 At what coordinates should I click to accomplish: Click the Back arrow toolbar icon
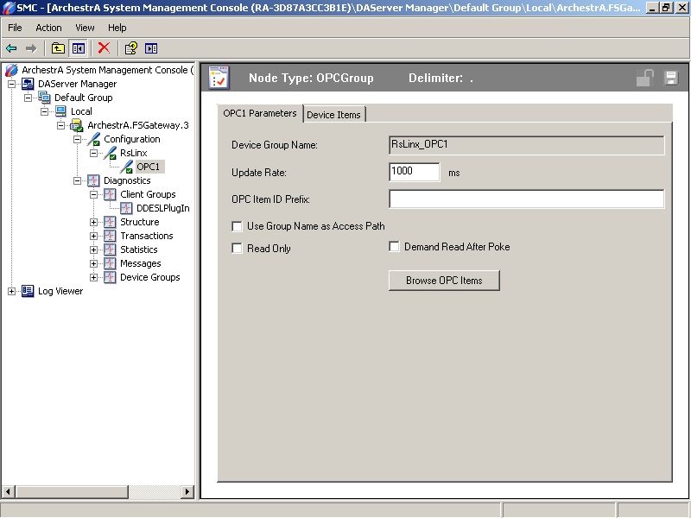[11, 48]
